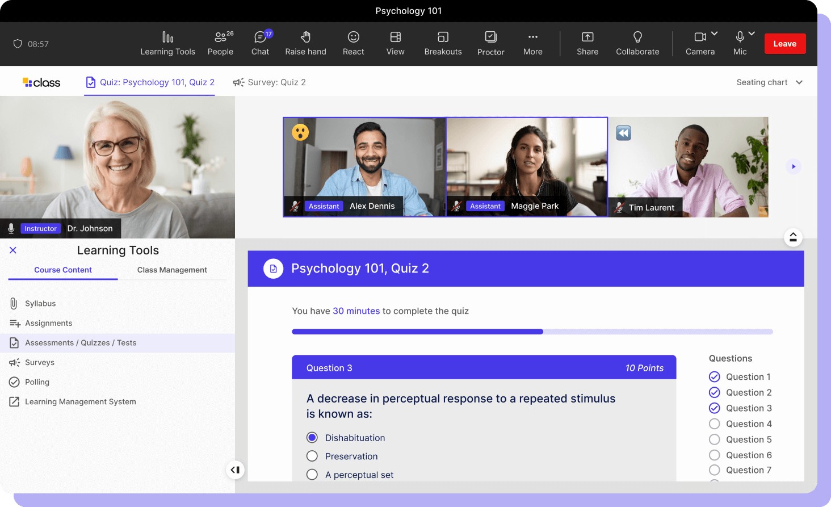
Task: Open Learning Tools from the toolbar
Action: 167,44
